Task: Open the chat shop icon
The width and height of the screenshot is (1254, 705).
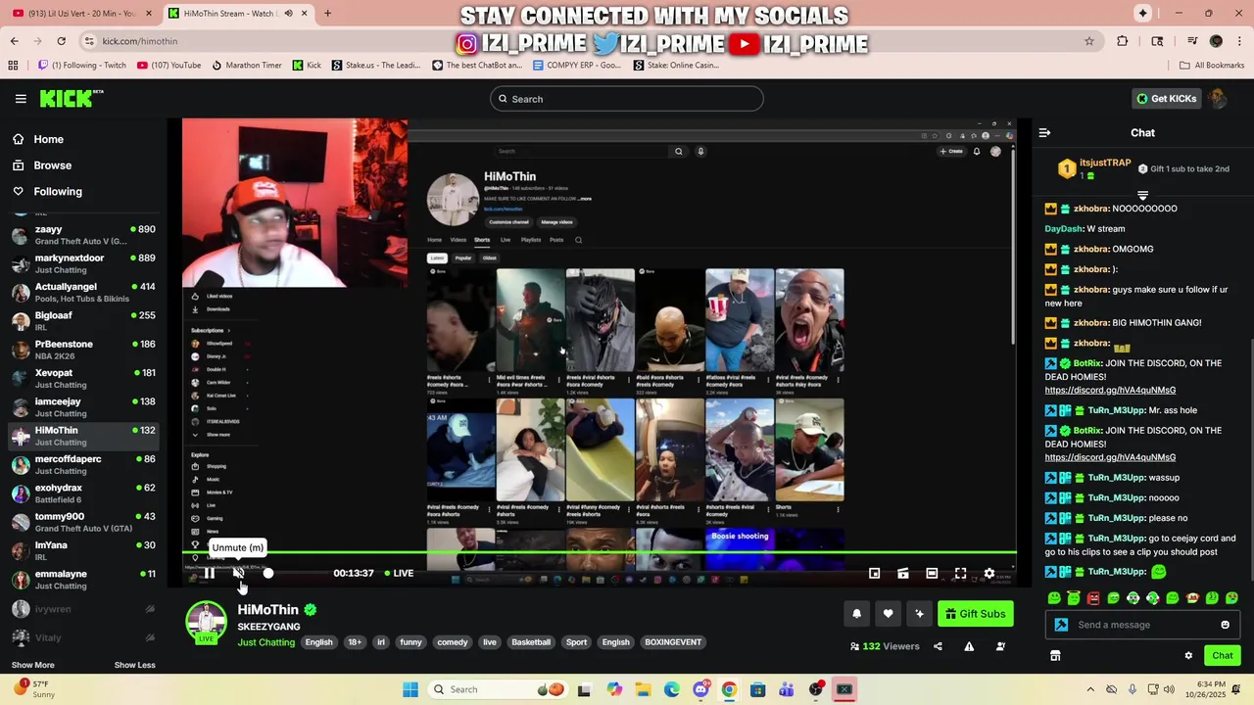Action: tap(1055, 656)
